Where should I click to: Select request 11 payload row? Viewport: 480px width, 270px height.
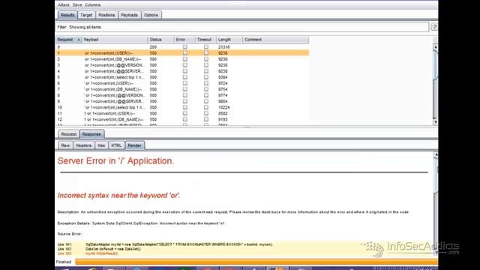coord(182,113)
